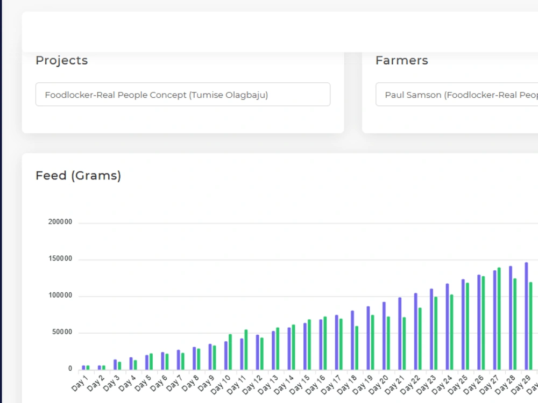Open the Farmers dropdown showing Paul Samson
This screenshot has height=403, width=538.
pyautogui.click(x=457, y=94)
